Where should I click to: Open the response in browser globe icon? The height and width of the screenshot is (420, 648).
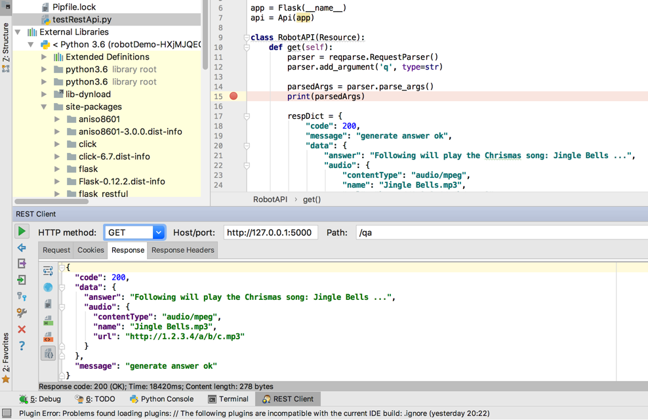point(48,287)
